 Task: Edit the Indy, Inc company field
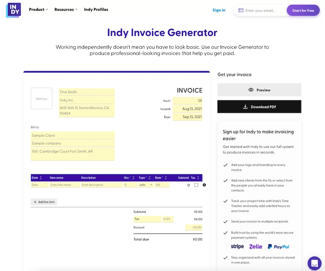(x=87, y=100)
